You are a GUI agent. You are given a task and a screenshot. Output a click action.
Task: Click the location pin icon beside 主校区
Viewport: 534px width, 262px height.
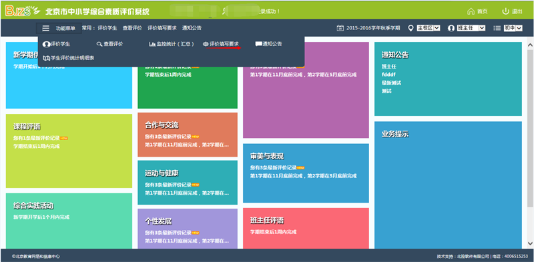pyautogui.click(x=411, y=28)
